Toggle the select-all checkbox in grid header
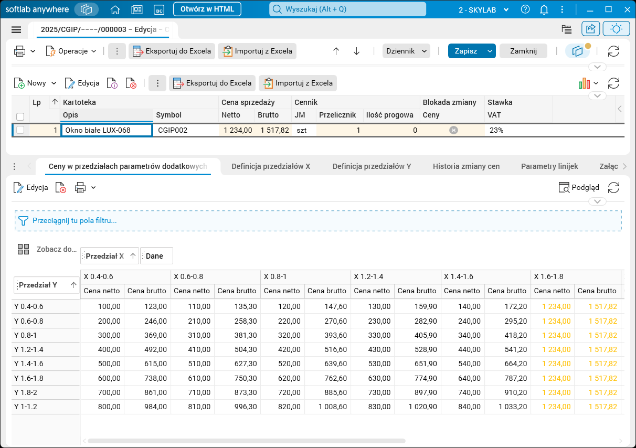The image size is (636, 448). pyautogui.click(x=20, y=116)
